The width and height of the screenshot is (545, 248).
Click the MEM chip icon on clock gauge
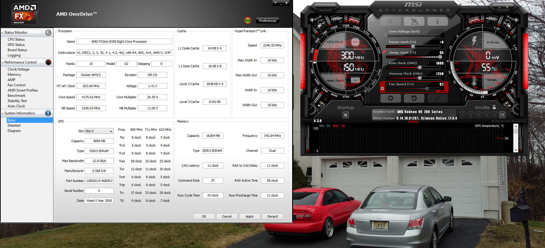point(355,80)
